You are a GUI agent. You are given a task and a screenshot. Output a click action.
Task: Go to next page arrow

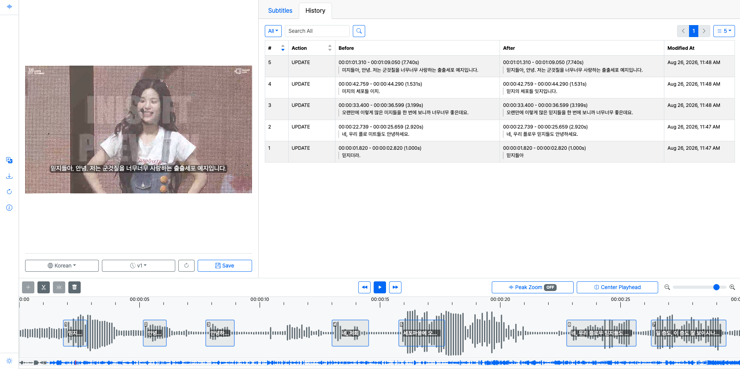[704, 31]
